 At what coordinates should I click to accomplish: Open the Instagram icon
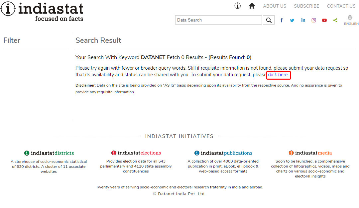tap(314, 20)
